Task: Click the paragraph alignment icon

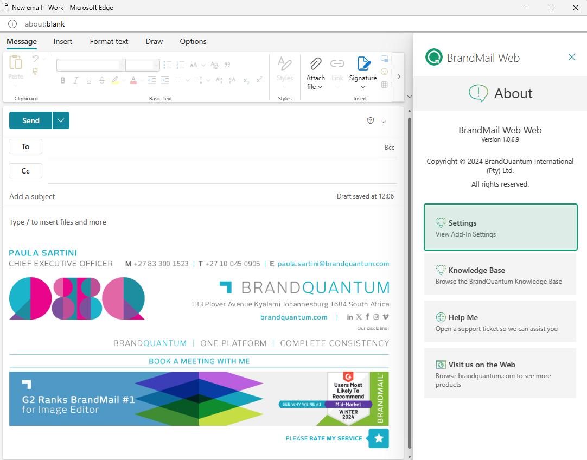Action: [178, 80]
